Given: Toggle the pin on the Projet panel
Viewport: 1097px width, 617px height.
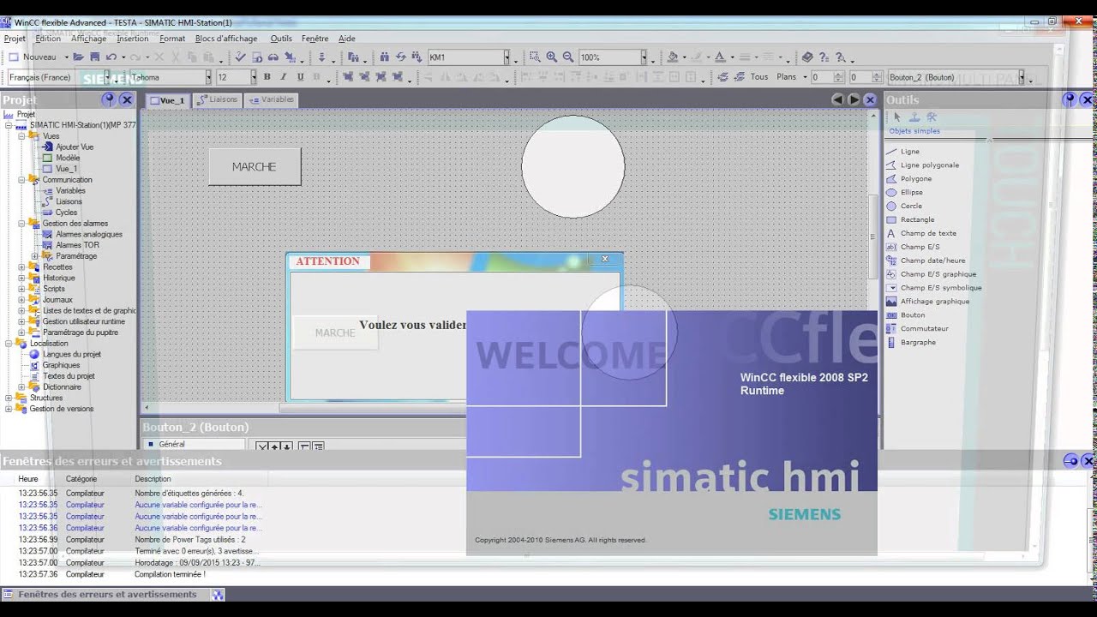Looking at the screenshot, I should 109,99.
